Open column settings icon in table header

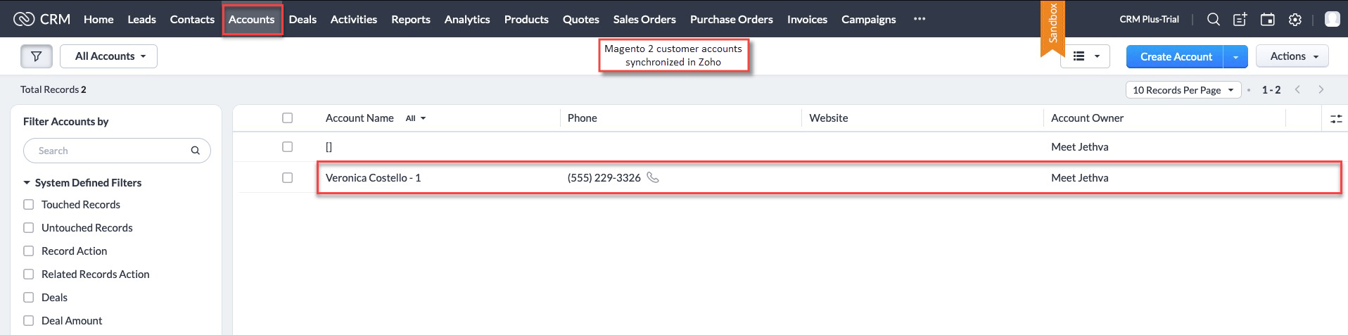point(1336,118)
